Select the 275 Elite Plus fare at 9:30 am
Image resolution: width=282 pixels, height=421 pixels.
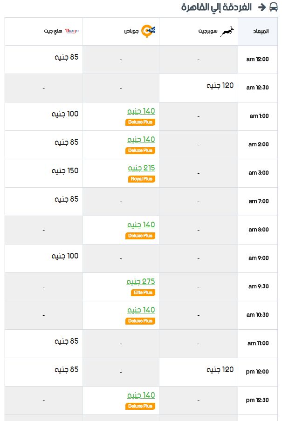coord(141,282)
